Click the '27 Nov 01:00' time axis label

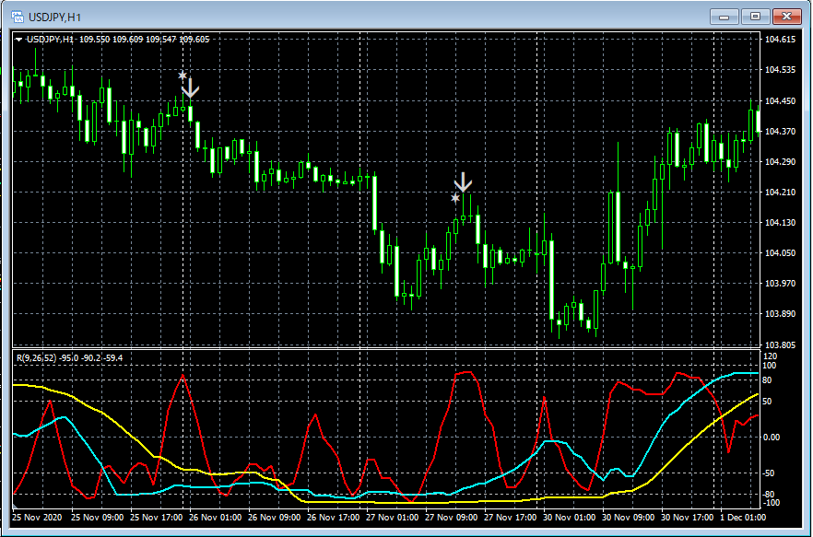pyautogui.click(x=393, y=518)
